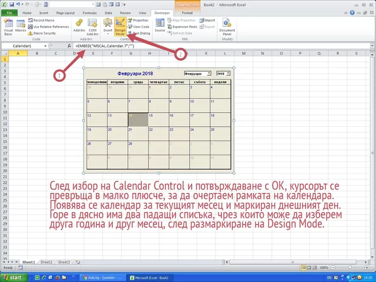Viewport: 376px width, 282px height.
Task: Open the Add-Ins manager
Action: point(79,25)
